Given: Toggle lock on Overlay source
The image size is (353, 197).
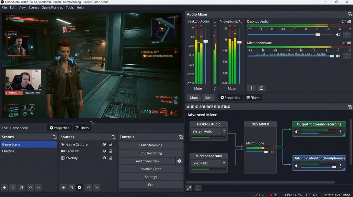Looking at the screenshot, I should click(x=111, y=158).
